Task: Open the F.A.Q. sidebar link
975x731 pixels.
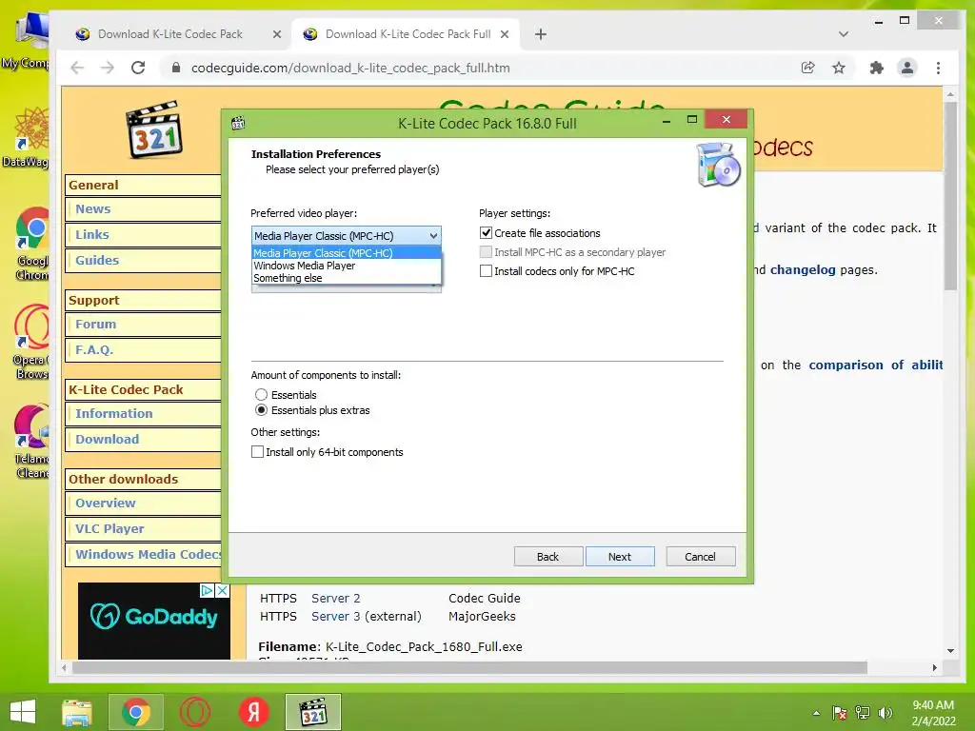Action: tap(94, 349)
